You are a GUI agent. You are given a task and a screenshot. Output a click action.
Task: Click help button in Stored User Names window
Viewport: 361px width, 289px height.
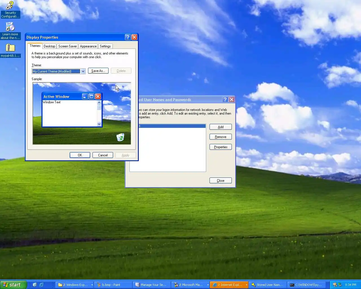(x=225, y=100)
